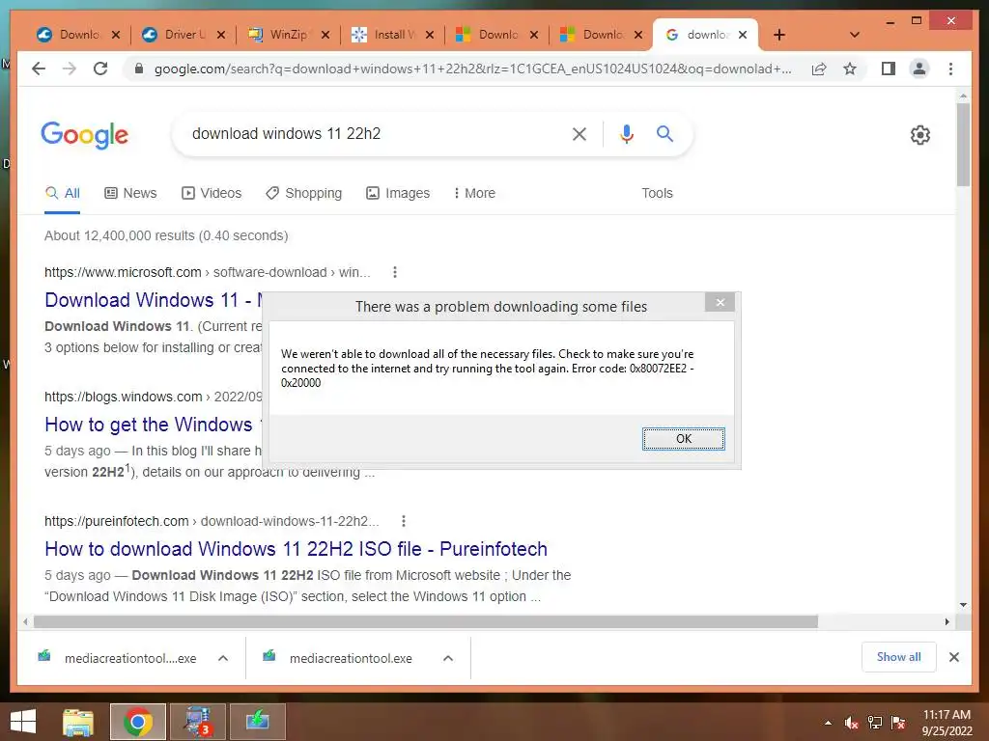
Task: Click the muted speaker tray icon
Action: click(852, 723)
